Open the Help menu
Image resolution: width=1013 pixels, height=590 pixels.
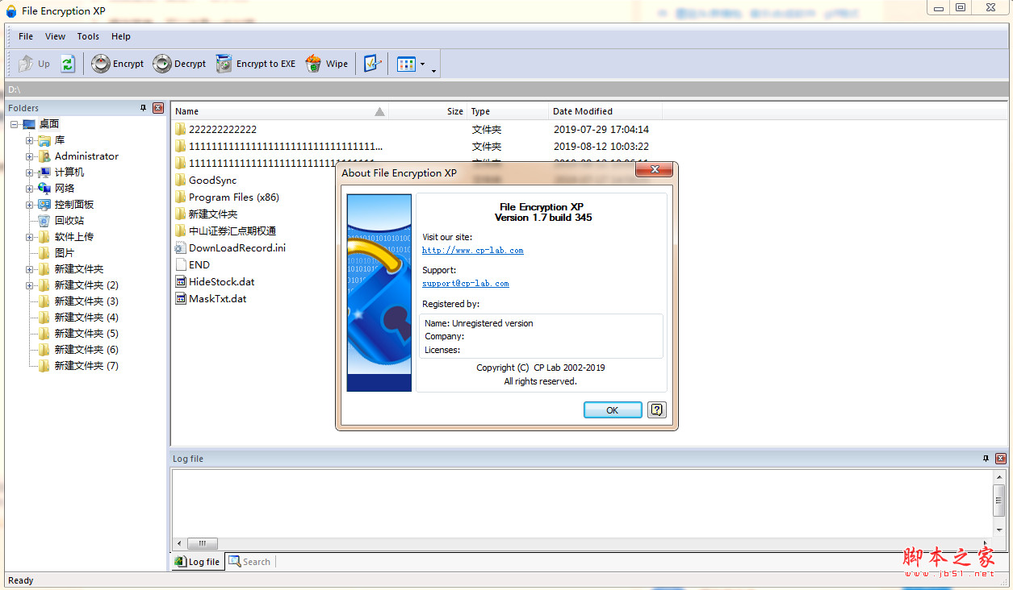coord(121,36)
